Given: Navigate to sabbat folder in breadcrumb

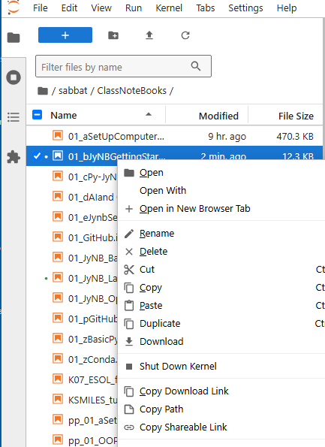Looking at the screenshot, I should tap(73, 91).
